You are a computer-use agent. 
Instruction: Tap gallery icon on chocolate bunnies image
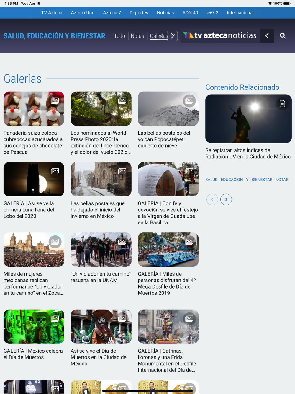click(55, 101)
